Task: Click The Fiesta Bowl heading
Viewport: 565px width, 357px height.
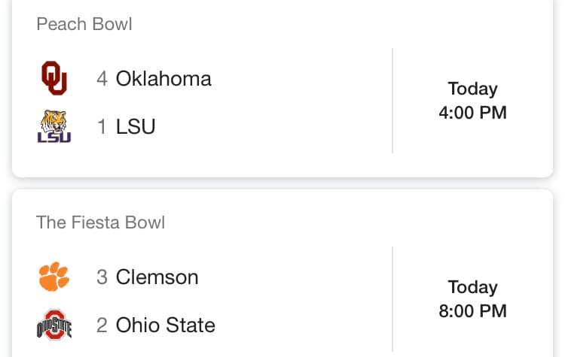Action: (x=100, y=222)
